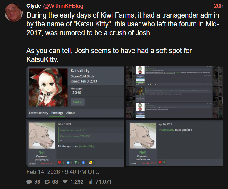Click the cocktail glass reaction icon
This screenshot has width=228, height=189.
(x=75, y=163)
